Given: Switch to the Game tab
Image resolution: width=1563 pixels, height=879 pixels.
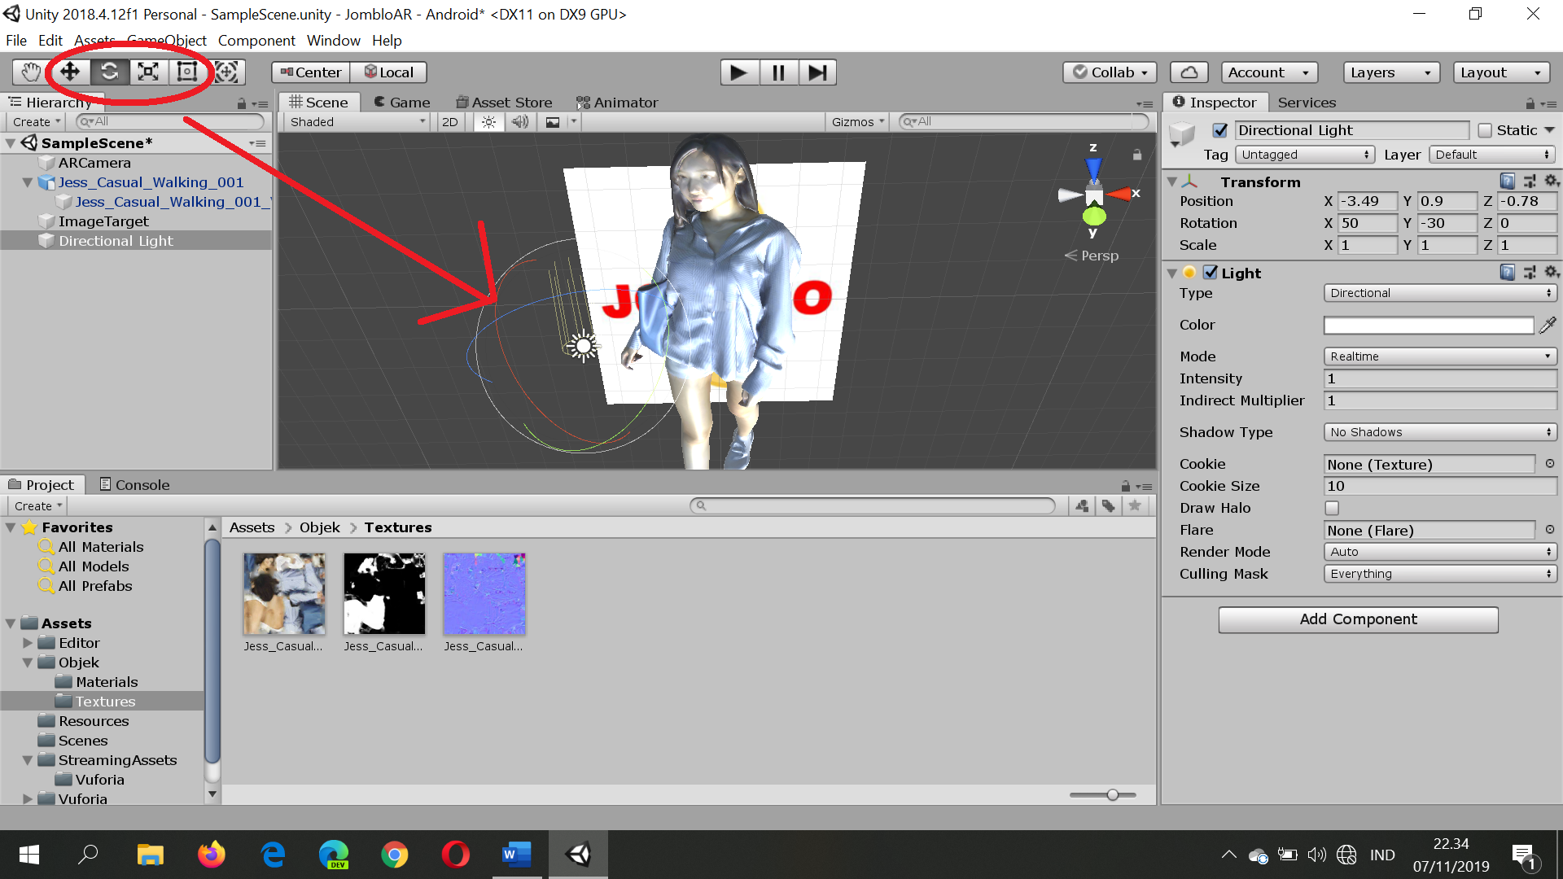Looking at the screenshot, I should 401,103.
